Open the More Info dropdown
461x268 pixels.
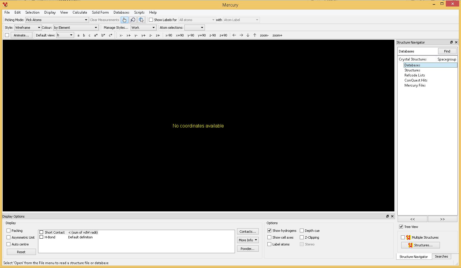248,240
